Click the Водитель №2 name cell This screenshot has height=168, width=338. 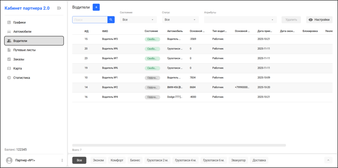click(110, 87)
